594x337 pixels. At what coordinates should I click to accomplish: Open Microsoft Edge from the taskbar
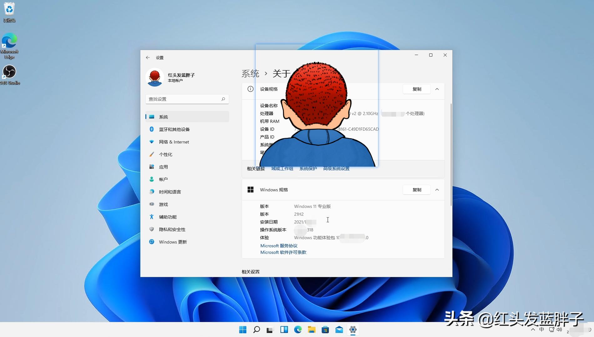(298, 329)
